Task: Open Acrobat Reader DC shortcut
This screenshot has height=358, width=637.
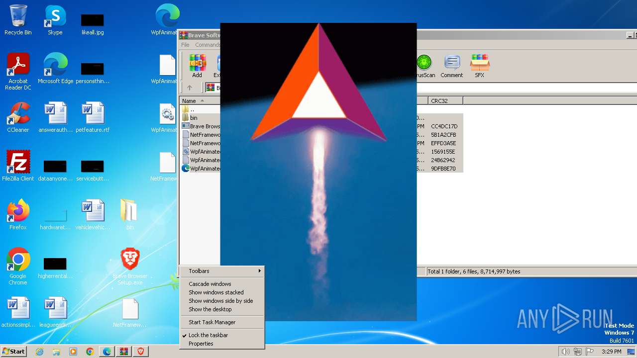Action: pyautogui.click(x=18, y=72)
